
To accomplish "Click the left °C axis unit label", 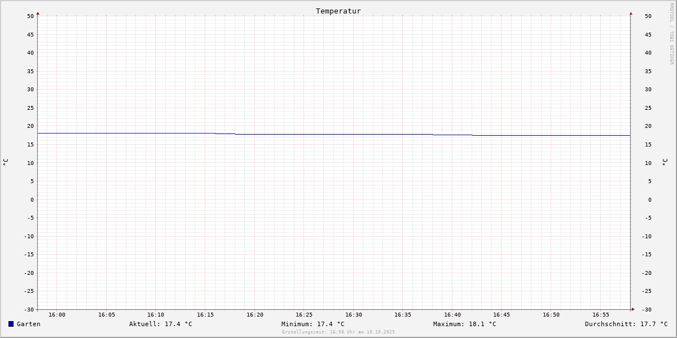I will point(6,162).
